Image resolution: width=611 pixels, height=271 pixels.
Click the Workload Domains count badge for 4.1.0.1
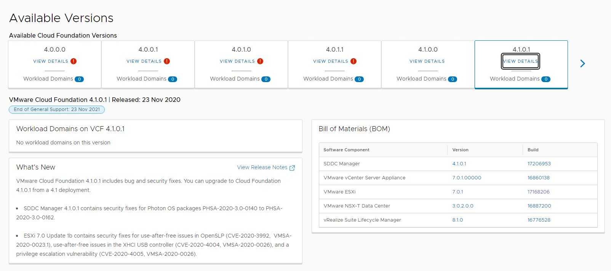(546, 79)
